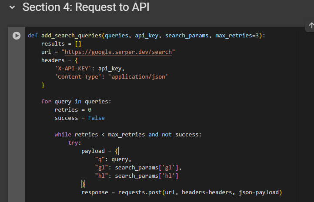This screenshot has width=314, height=202.
Task: Click the while retries < max_retries line
Action: point(128,135)
